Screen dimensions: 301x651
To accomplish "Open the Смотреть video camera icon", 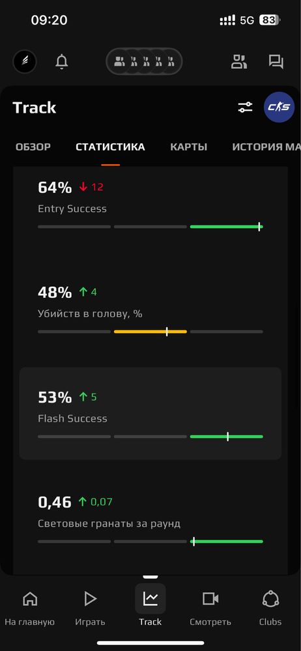I will click(210, 599).
